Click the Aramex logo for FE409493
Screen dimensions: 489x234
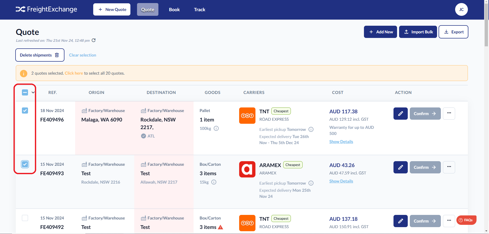(x=247, y=169)
